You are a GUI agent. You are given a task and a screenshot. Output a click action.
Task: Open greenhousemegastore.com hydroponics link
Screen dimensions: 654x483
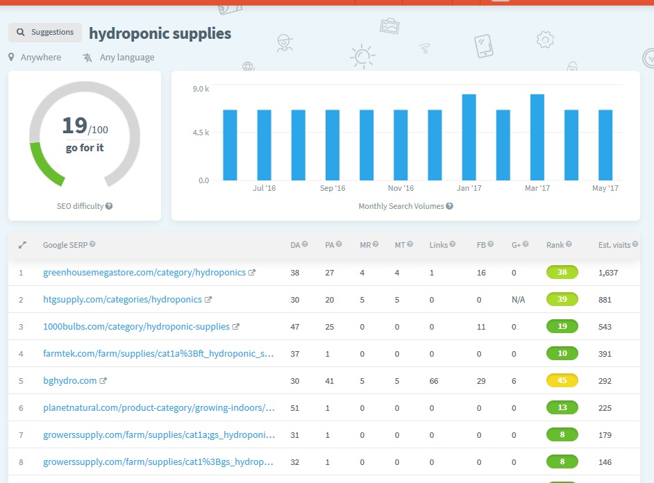[x=144, y=273]
